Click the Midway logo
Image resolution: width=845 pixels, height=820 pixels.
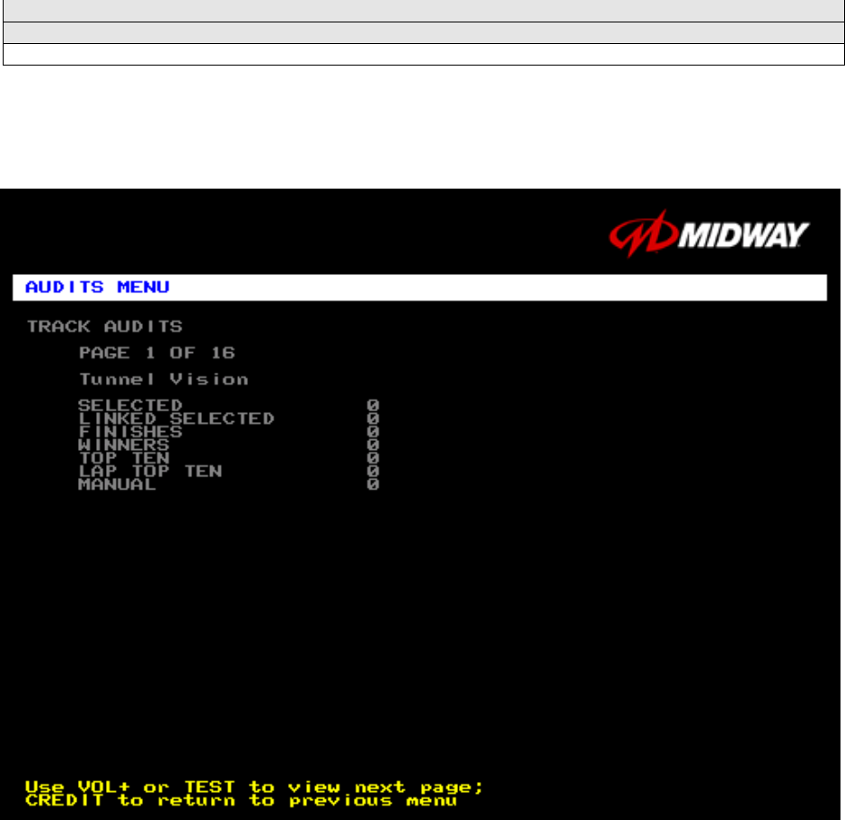click(709, 234)
